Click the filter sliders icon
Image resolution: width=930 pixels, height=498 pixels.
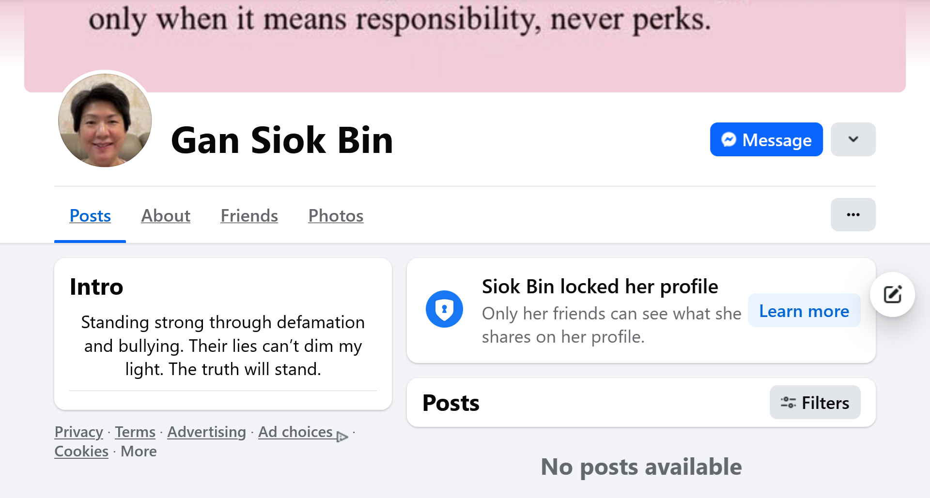pyautogui.click(x=788, y=403)
